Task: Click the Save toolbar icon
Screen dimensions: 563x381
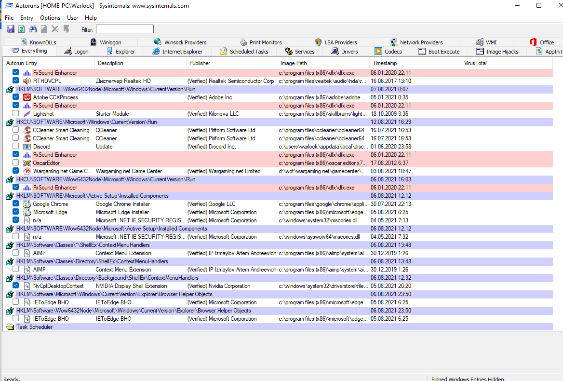Action: 11,29
